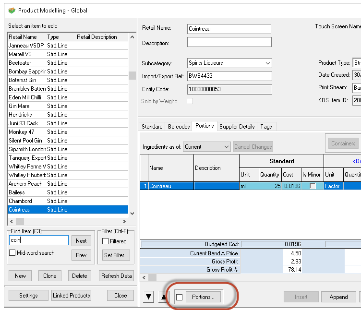Click item list horizontal scroll left arrow
This screenshot has width=361, height=310.
click(x=12, y=221)
